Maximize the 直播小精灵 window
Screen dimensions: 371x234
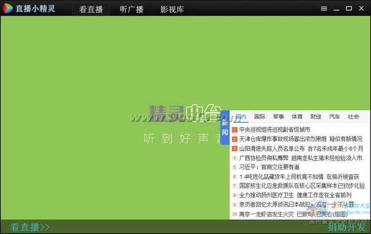click(349, 8)
